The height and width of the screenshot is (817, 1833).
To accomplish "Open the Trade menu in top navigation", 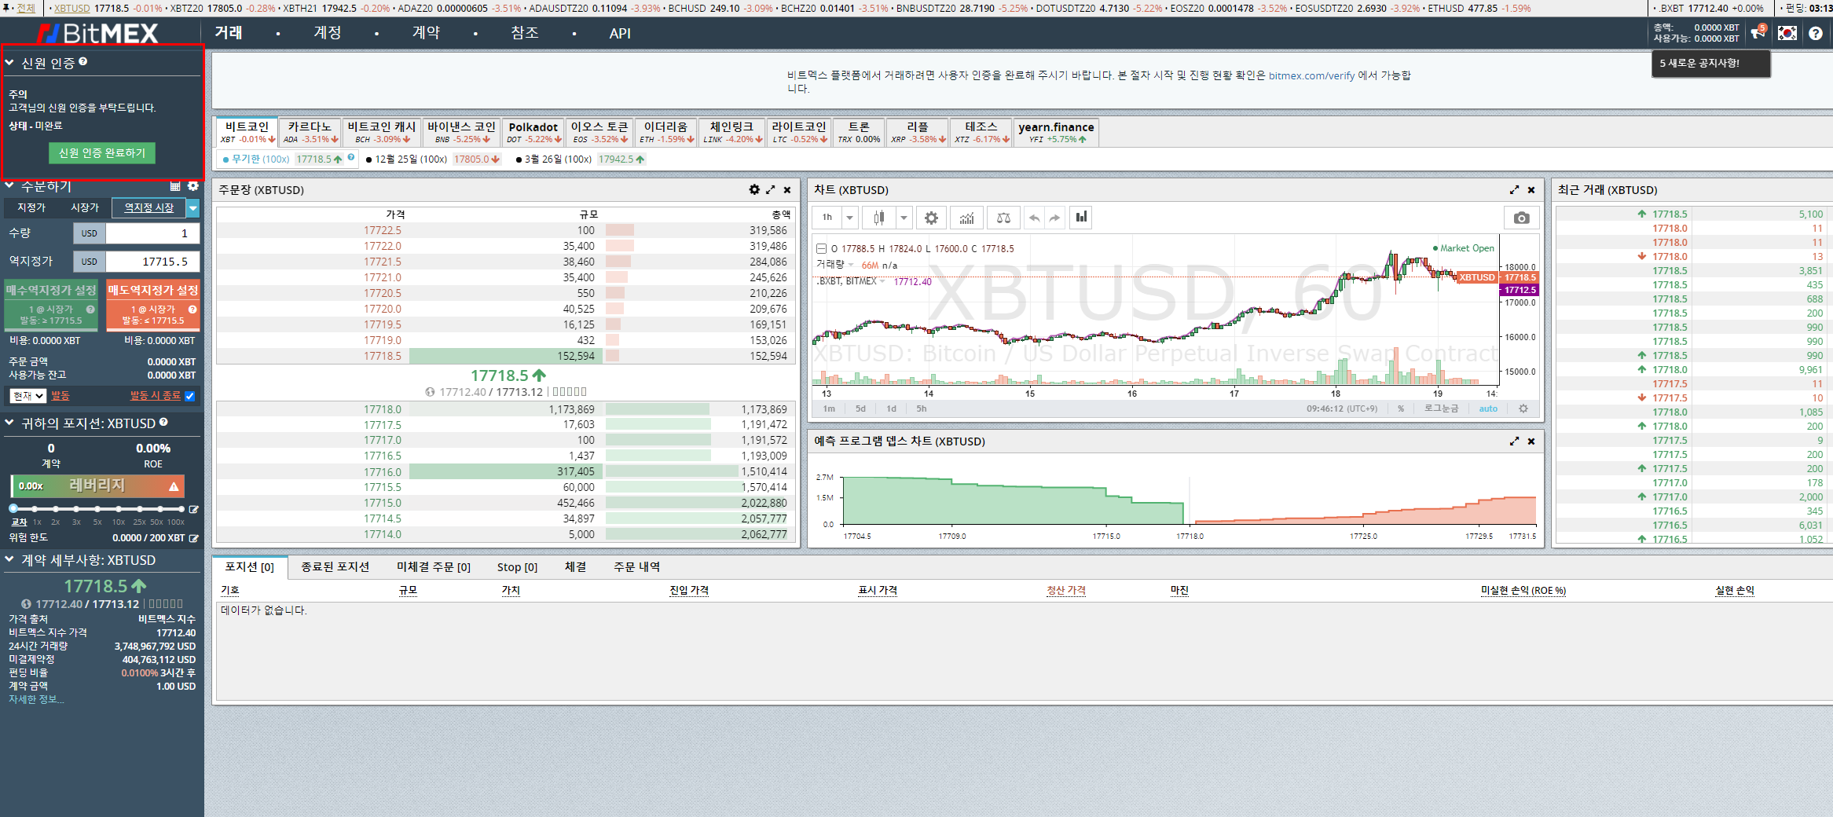I will [x=229, y=33].
